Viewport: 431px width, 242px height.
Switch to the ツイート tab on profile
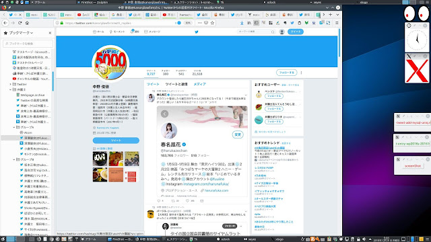click(153, 84)
